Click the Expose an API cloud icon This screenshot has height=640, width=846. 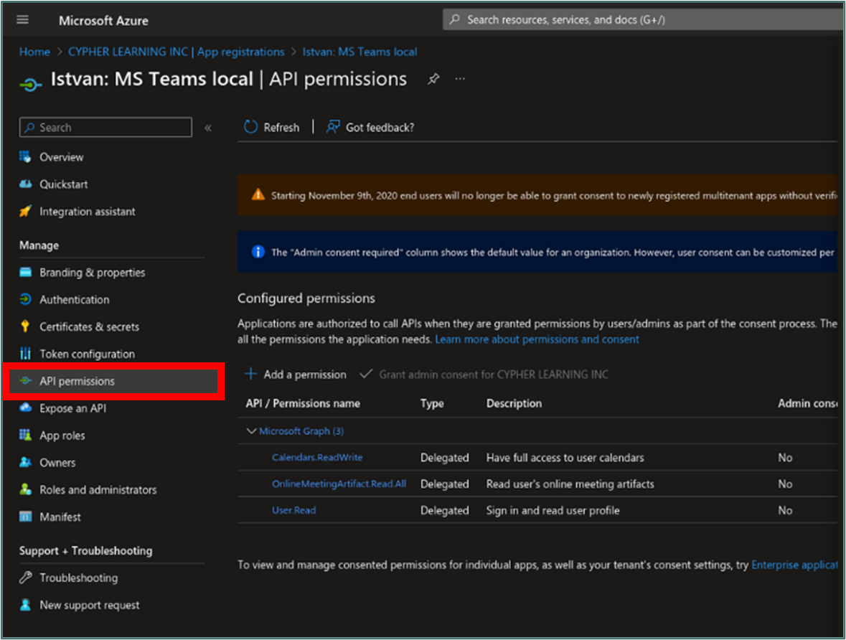pos(25,408)
